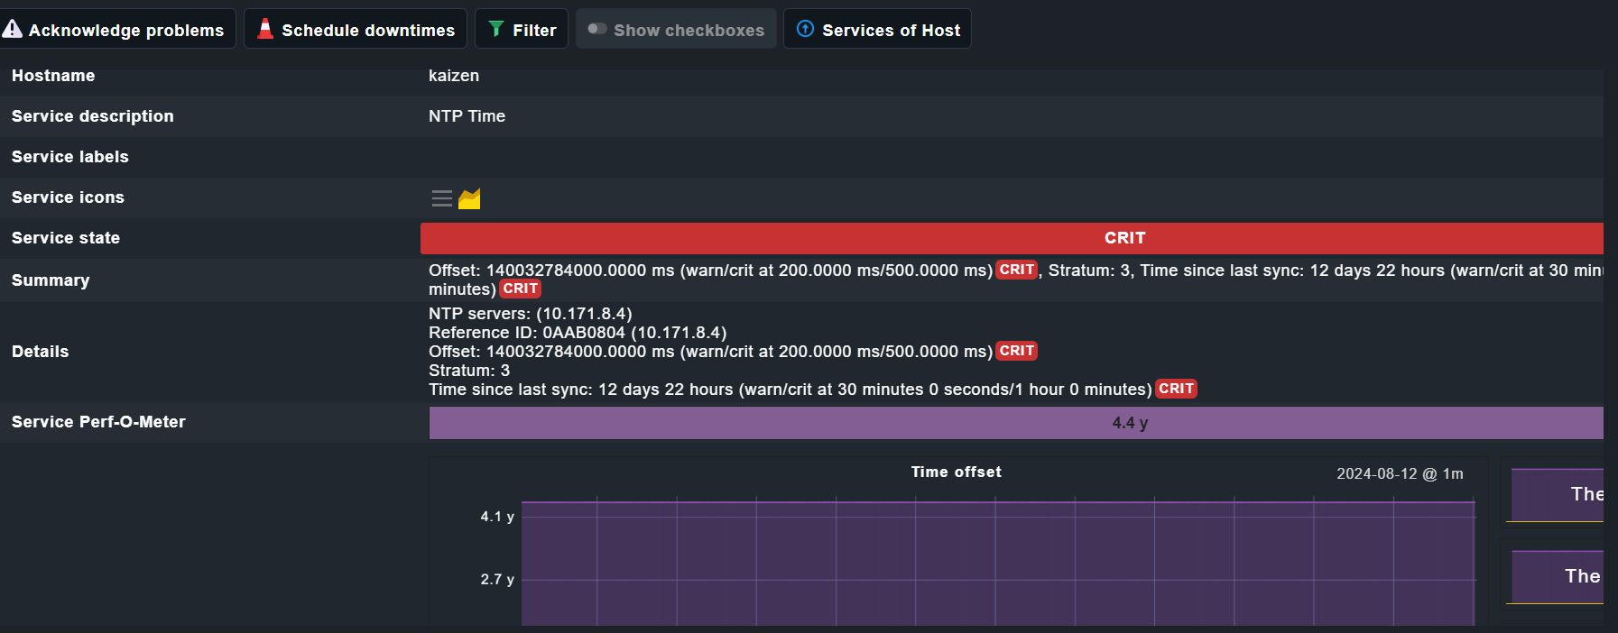Expand the Filter panel

click(522, 29)
